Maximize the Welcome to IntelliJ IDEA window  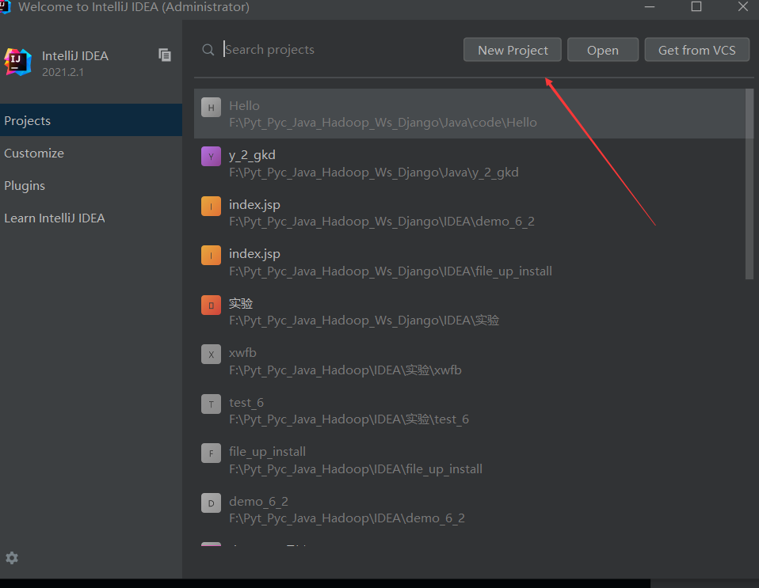pyautogui.click(x=696, y=7)
